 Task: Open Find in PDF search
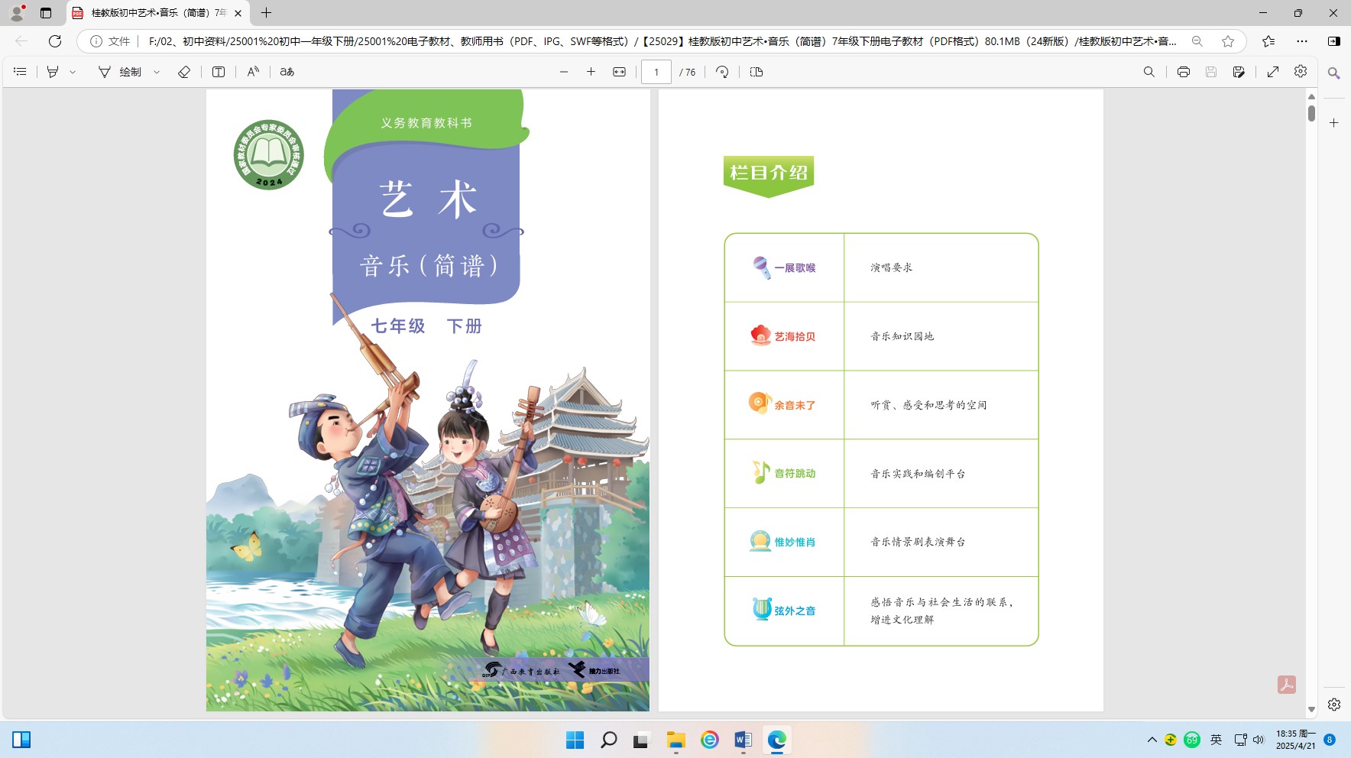pos(1149,72)
